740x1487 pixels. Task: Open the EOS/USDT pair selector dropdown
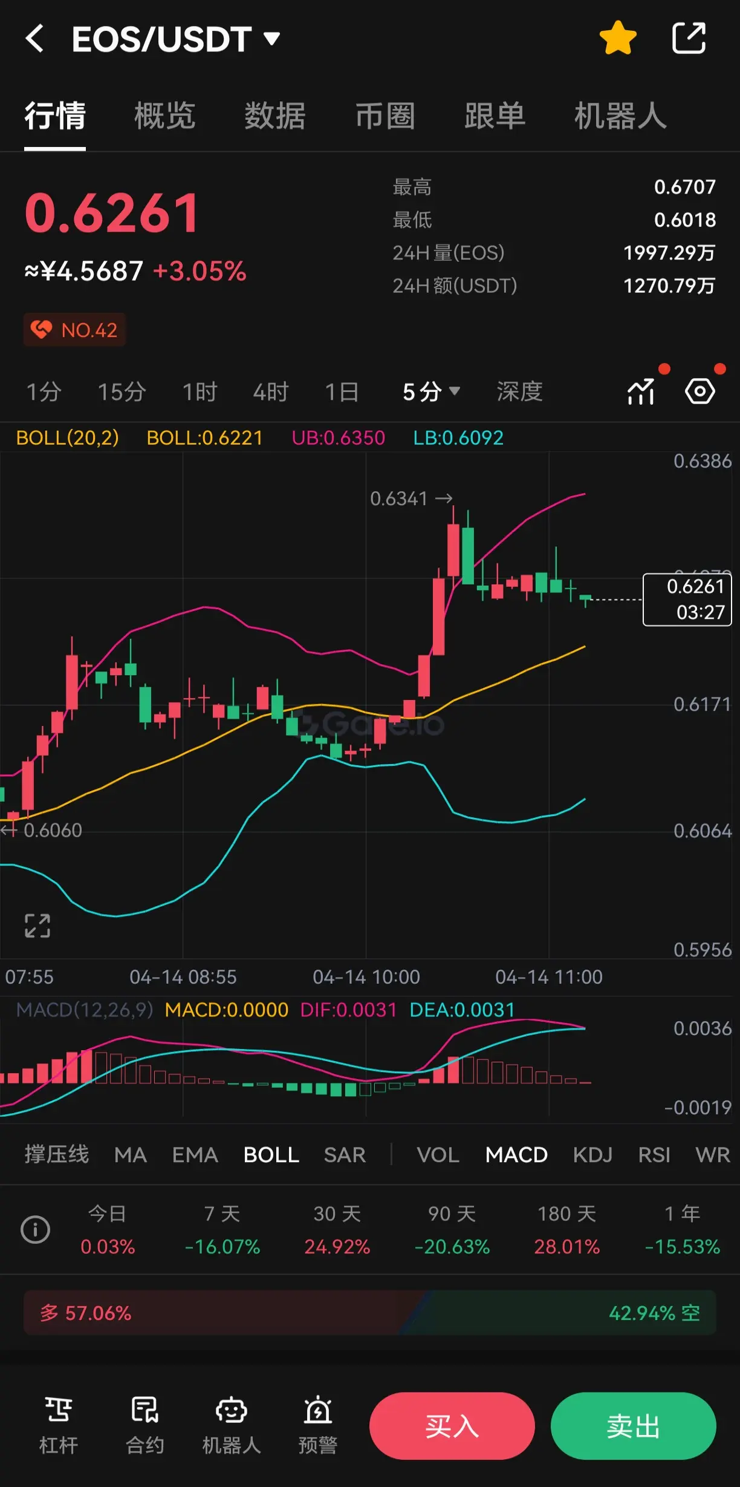tap(176, 39)
